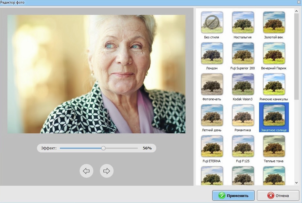Go to next photo with right arrow
Viewport: 302px width, 203px height.
point(106,171)
